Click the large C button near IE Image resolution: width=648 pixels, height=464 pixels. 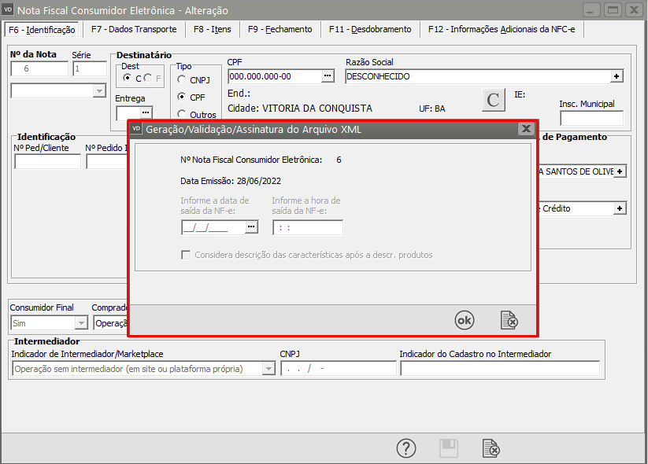point(493,101)
